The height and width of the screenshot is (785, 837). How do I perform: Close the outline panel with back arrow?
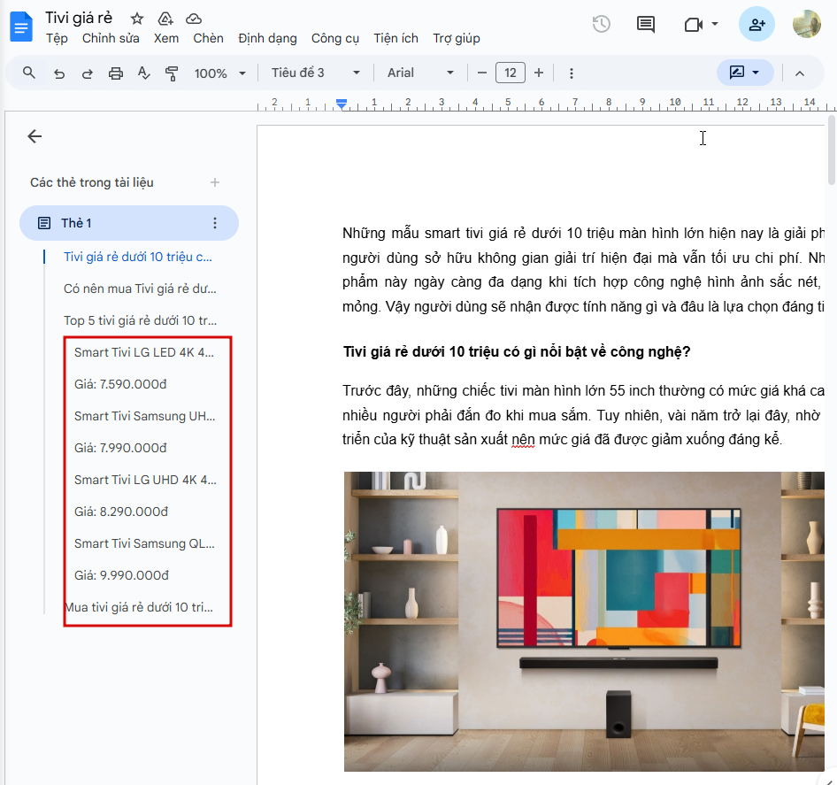tap(35, 136)
